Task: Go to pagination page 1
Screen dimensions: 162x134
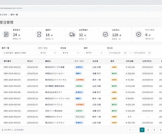Action: pyautogui.click(x=142, y=130)
